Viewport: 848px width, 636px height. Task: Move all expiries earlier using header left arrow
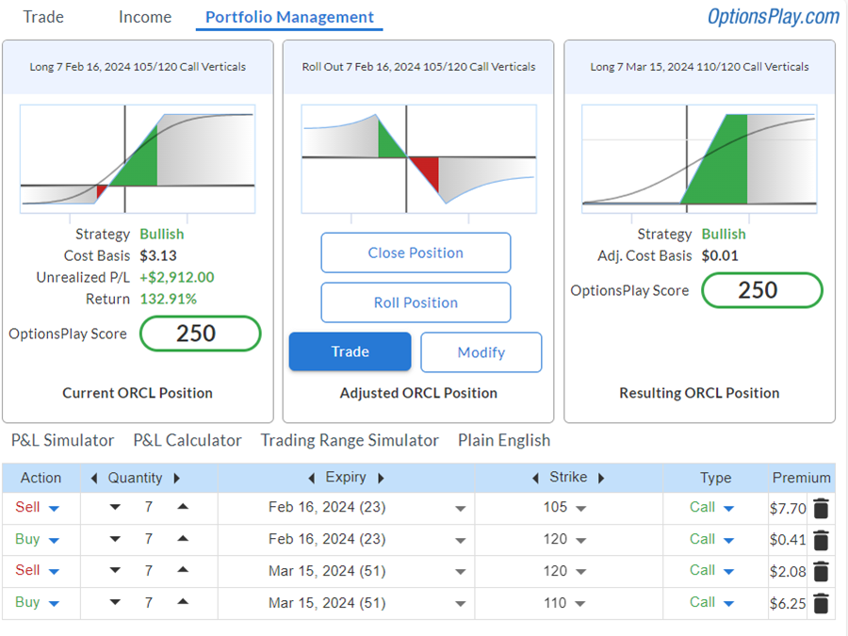click(x=312, y=478)
